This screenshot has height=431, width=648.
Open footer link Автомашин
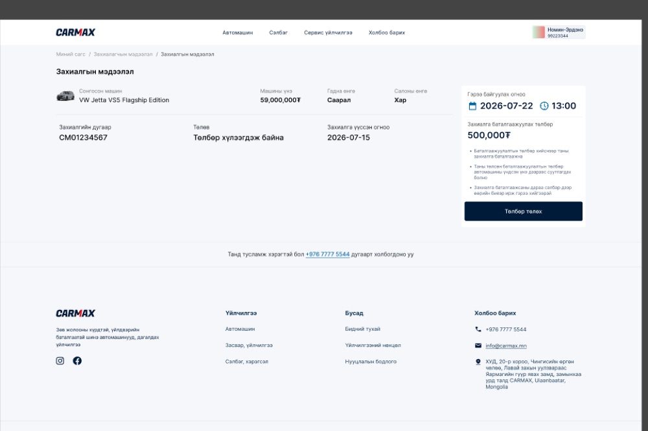240,329
